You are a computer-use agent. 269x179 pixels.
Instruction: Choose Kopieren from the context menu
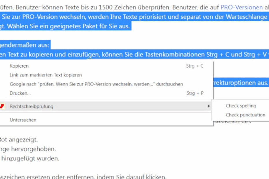(19, 66)
